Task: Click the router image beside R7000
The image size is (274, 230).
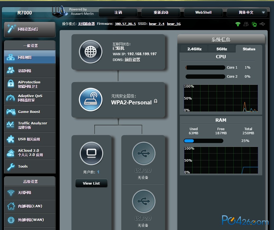Action: (x=60, y=11)
